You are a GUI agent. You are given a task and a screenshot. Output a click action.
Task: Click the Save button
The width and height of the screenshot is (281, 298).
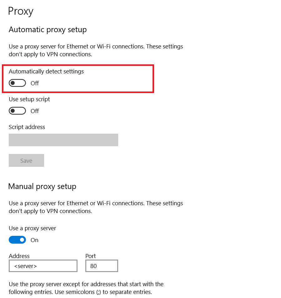pos(26,160)
